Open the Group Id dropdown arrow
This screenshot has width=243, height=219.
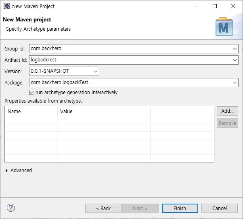coord(235,49)
